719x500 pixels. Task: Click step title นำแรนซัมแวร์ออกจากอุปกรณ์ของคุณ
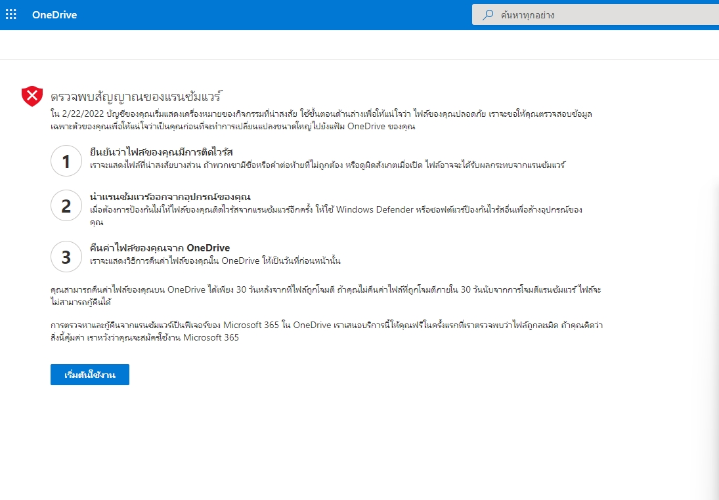point(170,197)
